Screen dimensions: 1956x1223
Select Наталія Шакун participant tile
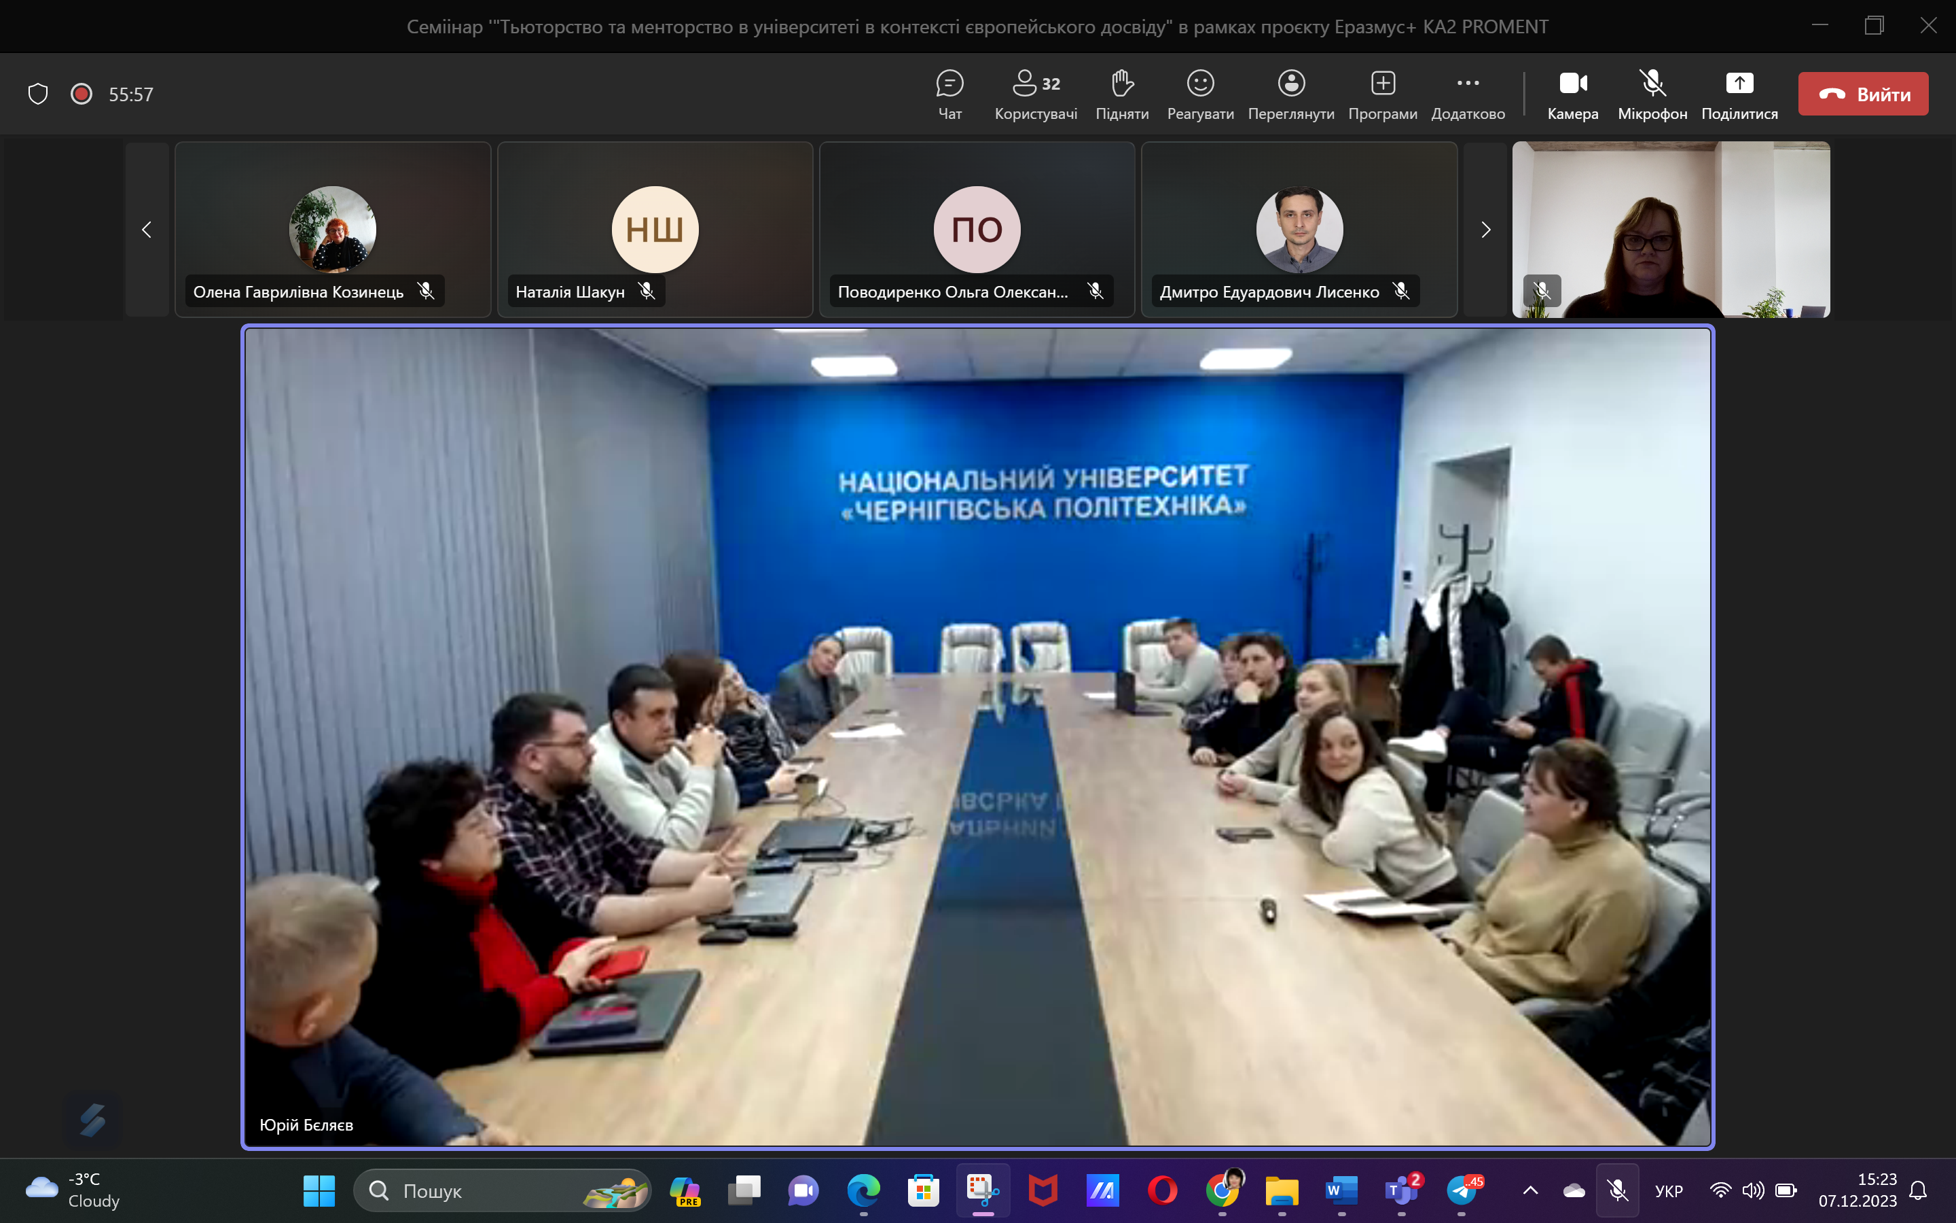click(x=655, y=230)
